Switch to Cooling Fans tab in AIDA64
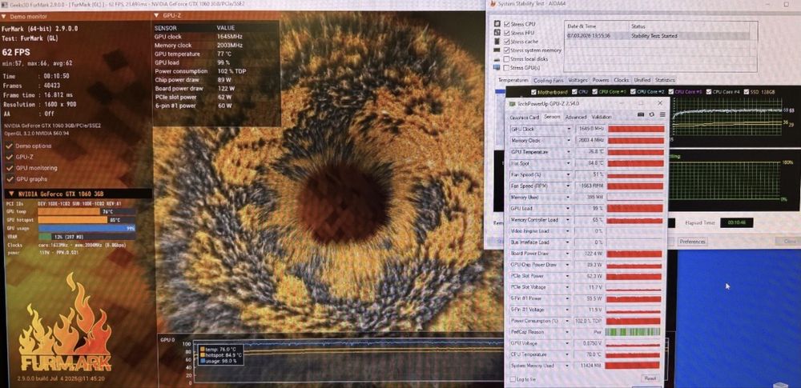The image size is (801, 388). pos(548,81)
